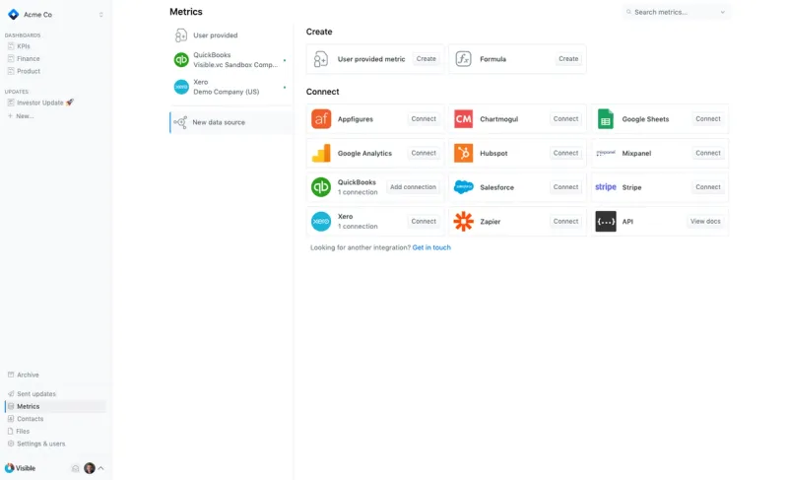Screen dimensions: 788x480
Task: Click the Salesforce cloud logo
Action: coord(463,187)
